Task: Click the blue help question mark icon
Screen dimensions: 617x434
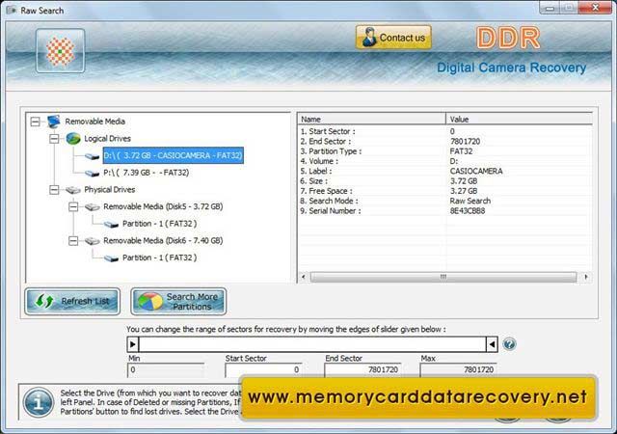Action: point(509,344)
